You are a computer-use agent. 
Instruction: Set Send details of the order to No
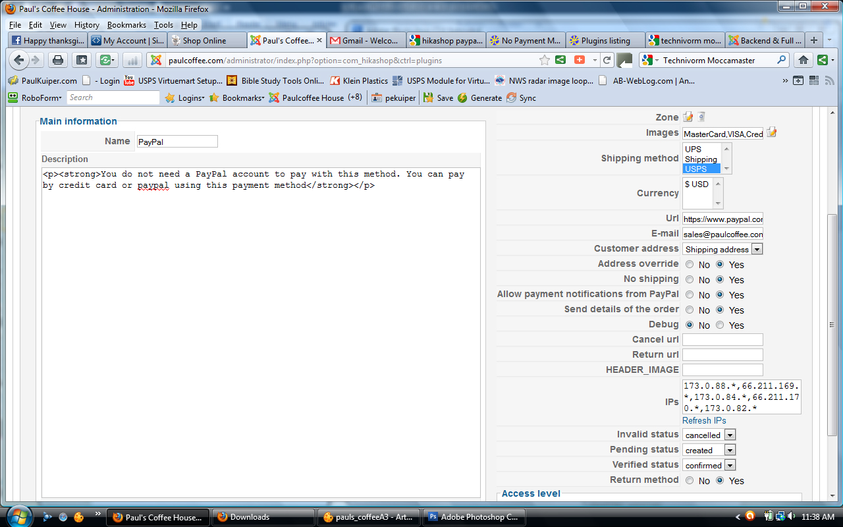690,310
